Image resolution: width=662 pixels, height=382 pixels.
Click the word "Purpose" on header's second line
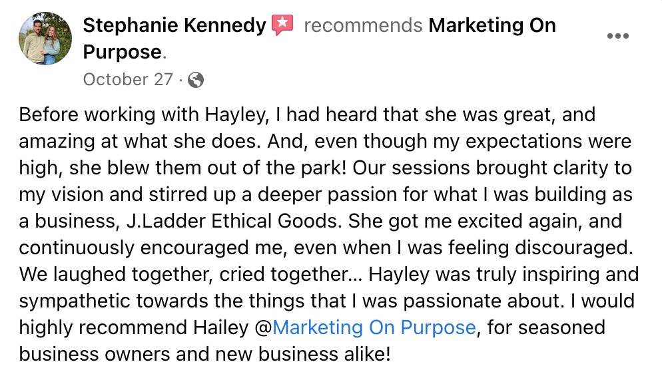(x=123, y=52)
